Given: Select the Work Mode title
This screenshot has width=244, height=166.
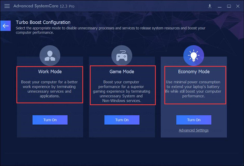Looking at the screenshot, I should tap(50, 72).
